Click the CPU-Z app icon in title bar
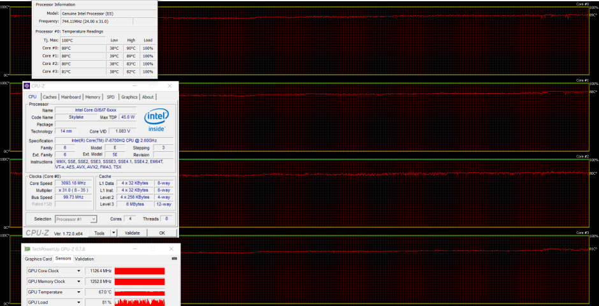This screenshot has height=306, width=599. tap(26, 86)
